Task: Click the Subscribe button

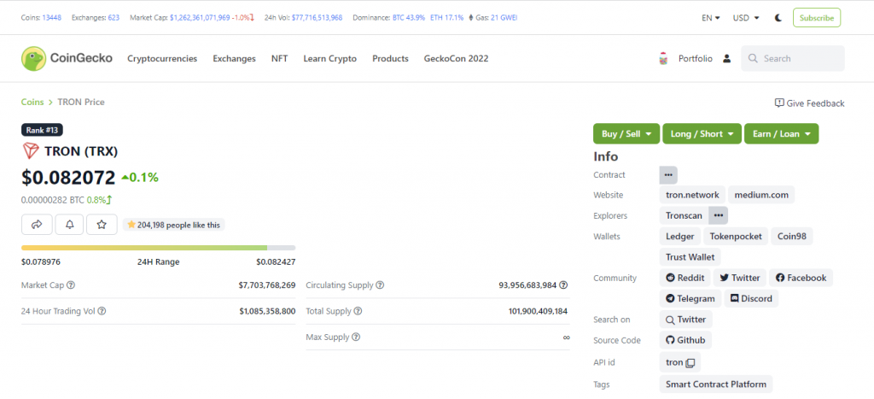Action: 817,18
